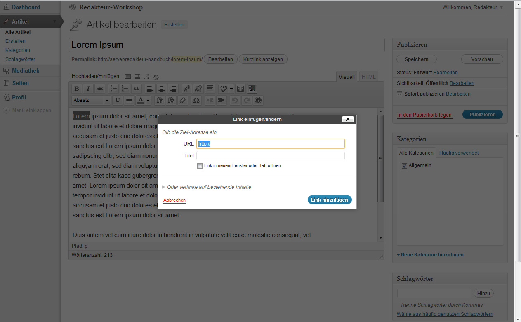Open the Absatz paragraph format dropdown
Viewport: 521px width, 322px height.
pos(91,100)
